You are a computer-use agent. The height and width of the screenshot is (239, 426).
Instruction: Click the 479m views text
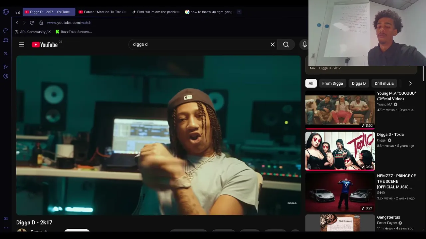pos(386,110)
